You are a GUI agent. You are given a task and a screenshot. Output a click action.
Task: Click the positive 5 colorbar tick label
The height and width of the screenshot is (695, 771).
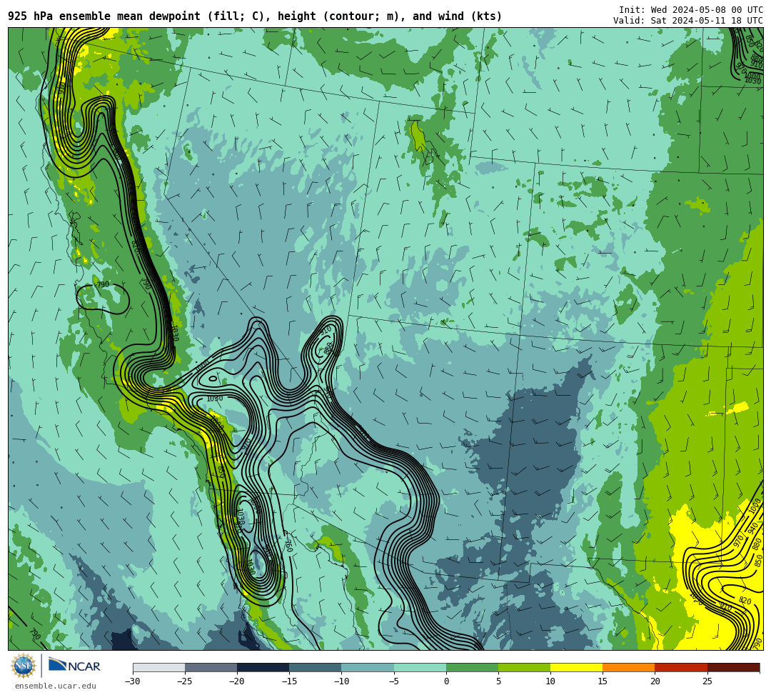[498, 681]
